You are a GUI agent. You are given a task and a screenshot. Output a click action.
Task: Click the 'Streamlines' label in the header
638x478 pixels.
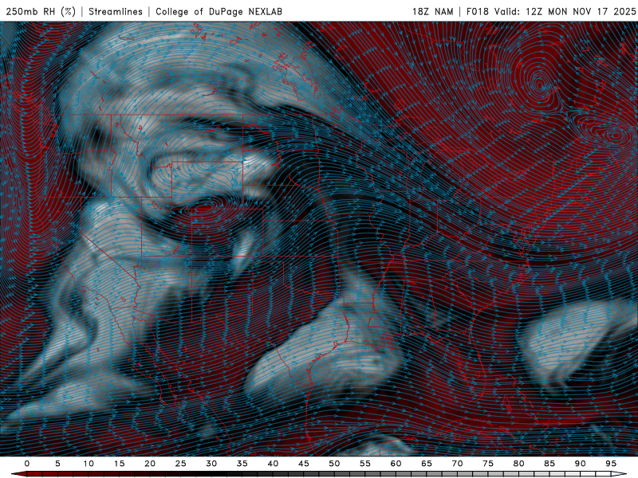click(116, 11)
